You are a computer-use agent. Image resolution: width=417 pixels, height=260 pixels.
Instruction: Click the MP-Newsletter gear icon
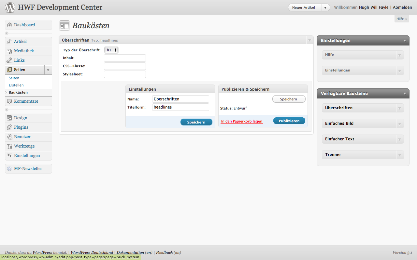pos(9,169)
